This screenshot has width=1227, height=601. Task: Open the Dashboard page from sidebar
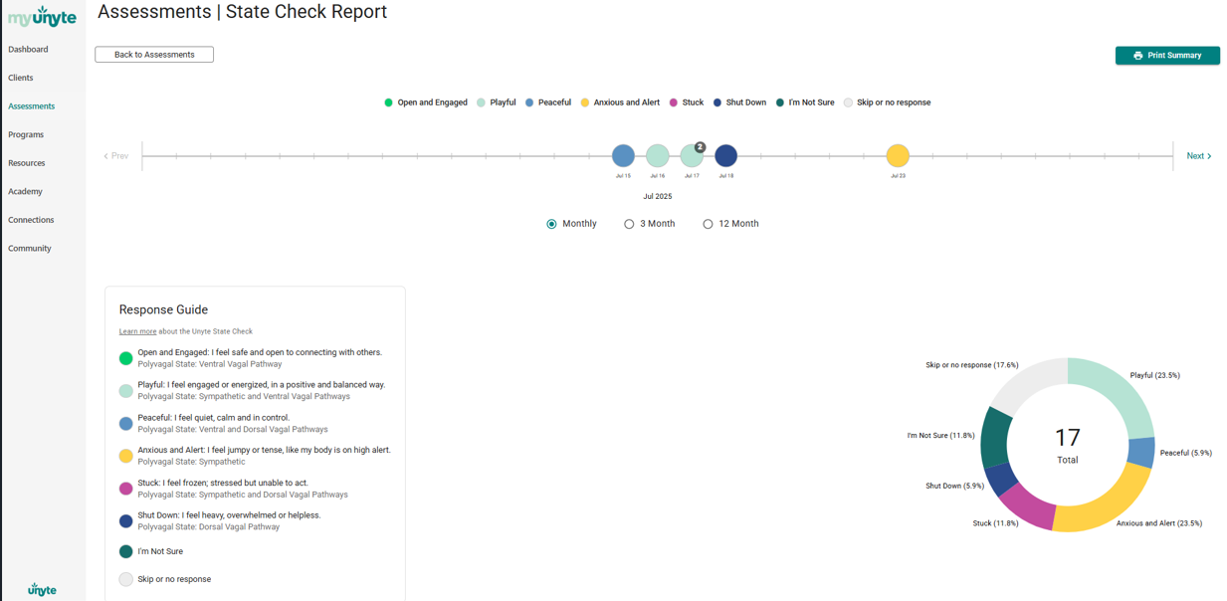tap(28, 49)
